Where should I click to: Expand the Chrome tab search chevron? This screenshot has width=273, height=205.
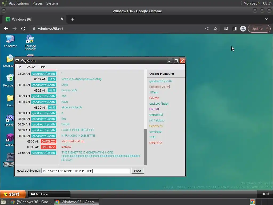tap(267, 19)
